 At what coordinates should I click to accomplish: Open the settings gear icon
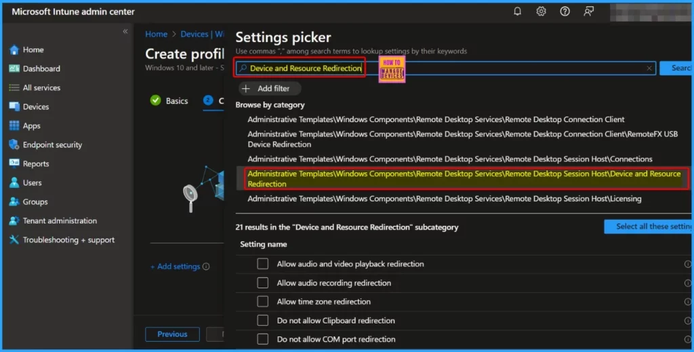tap(541, 12)
